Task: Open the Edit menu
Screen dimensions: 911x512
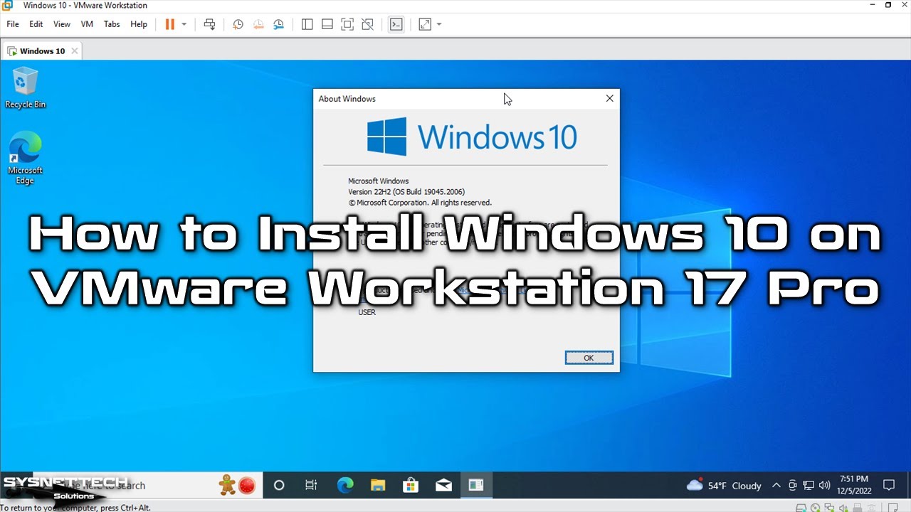Action: [36, 24]
